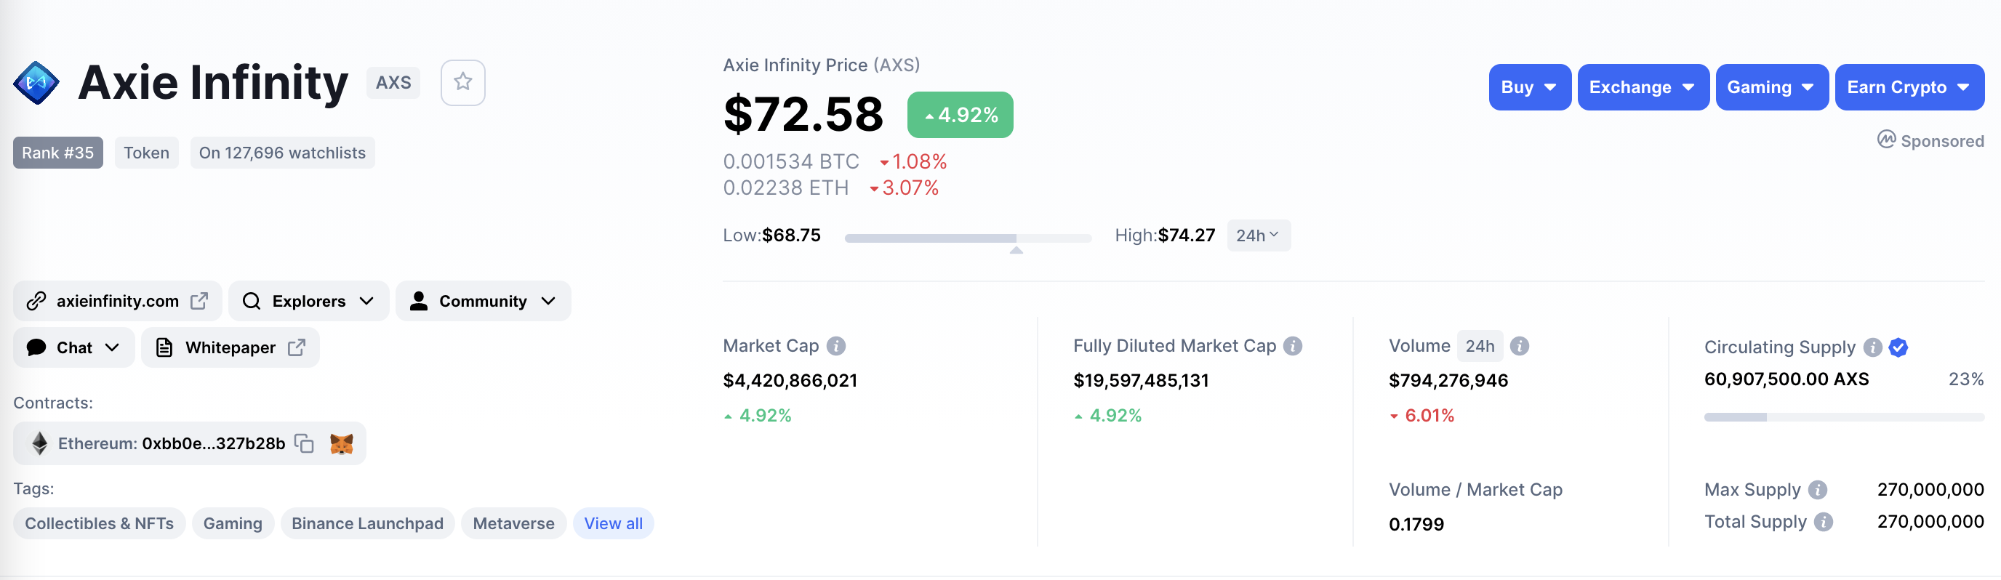Click Max Supply info icon
This screenshot has width=2001, height=580.
(x=1817, y=490)
